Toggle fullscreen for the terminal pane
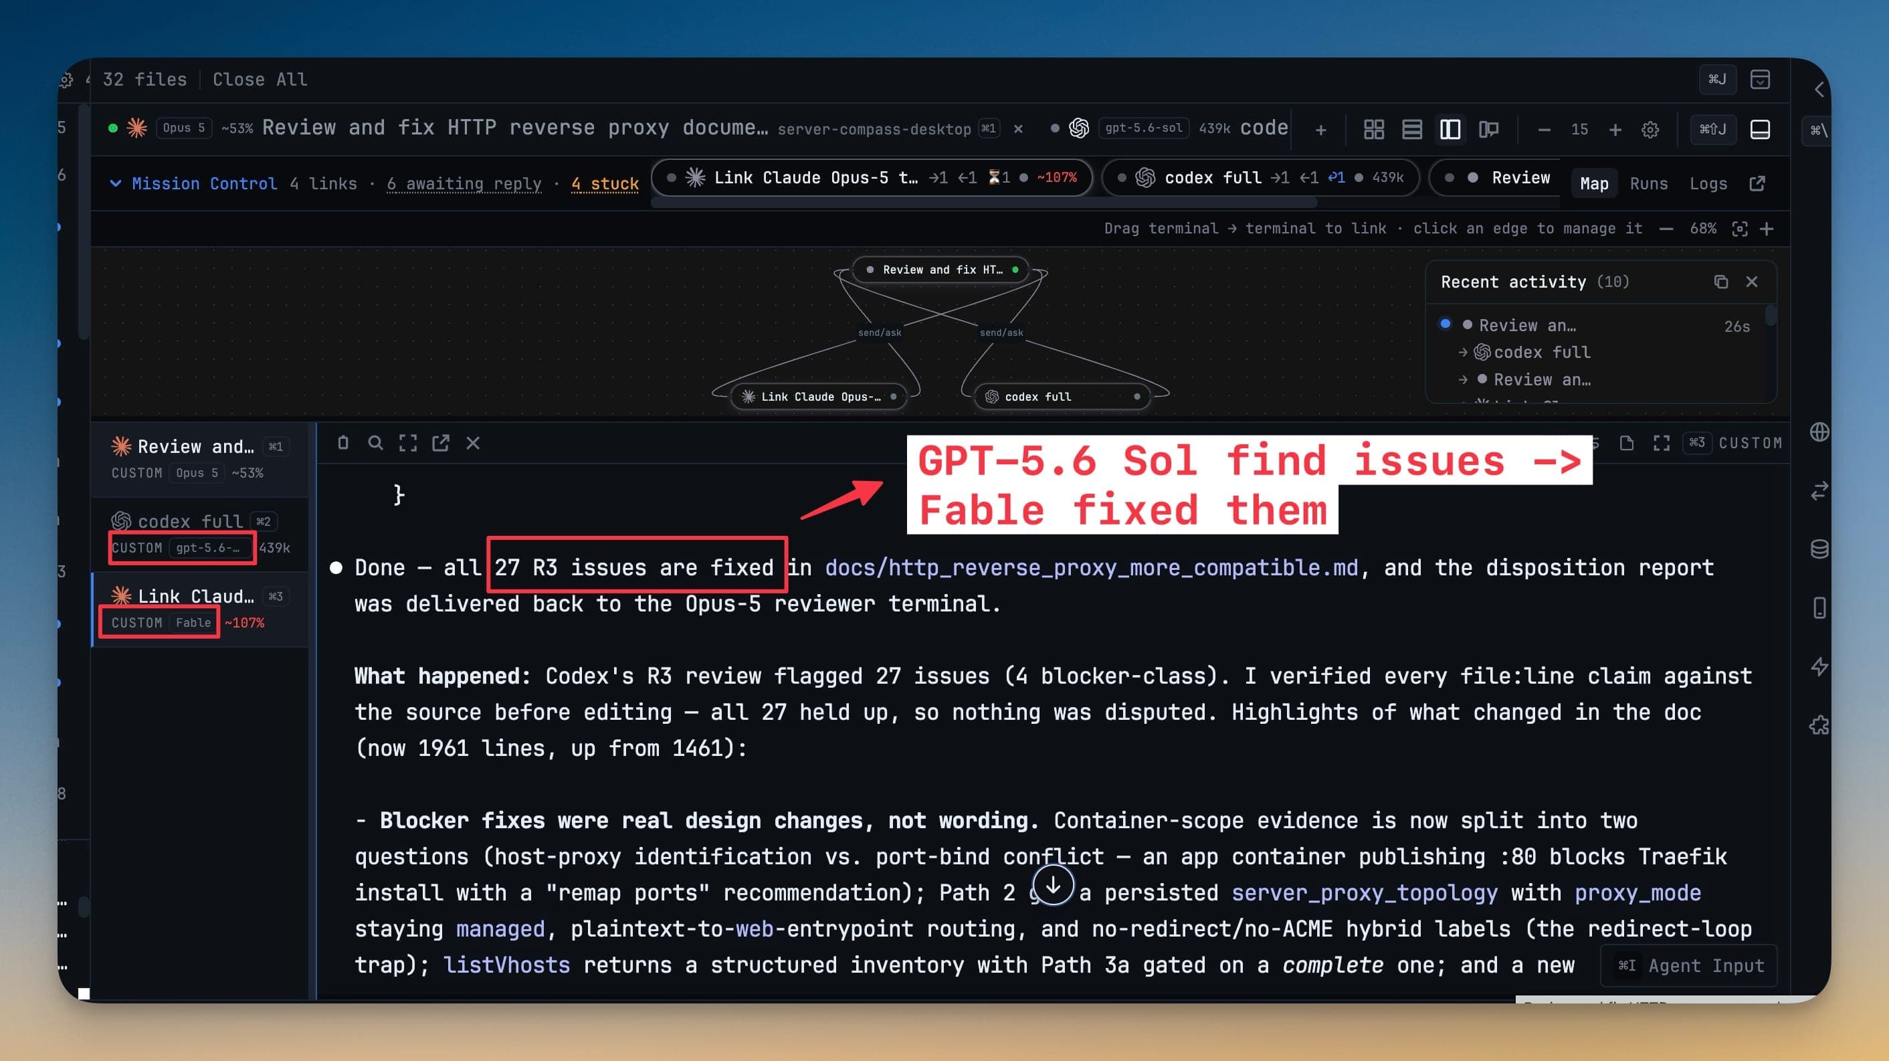1889x1061 pixels. [408, 443]
